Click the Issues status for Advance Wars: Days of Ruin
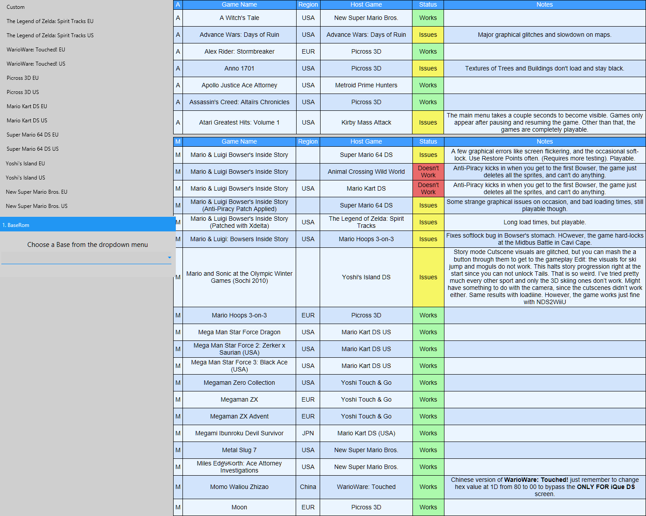The height and width of the screenshot is (516, 646). [428, 35]
